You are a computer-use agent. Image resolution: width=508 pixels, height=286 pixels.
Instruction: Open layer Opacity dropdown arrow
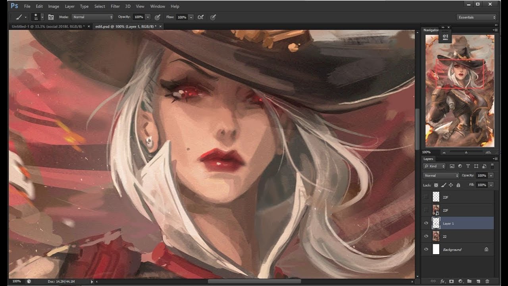[491, 175]
